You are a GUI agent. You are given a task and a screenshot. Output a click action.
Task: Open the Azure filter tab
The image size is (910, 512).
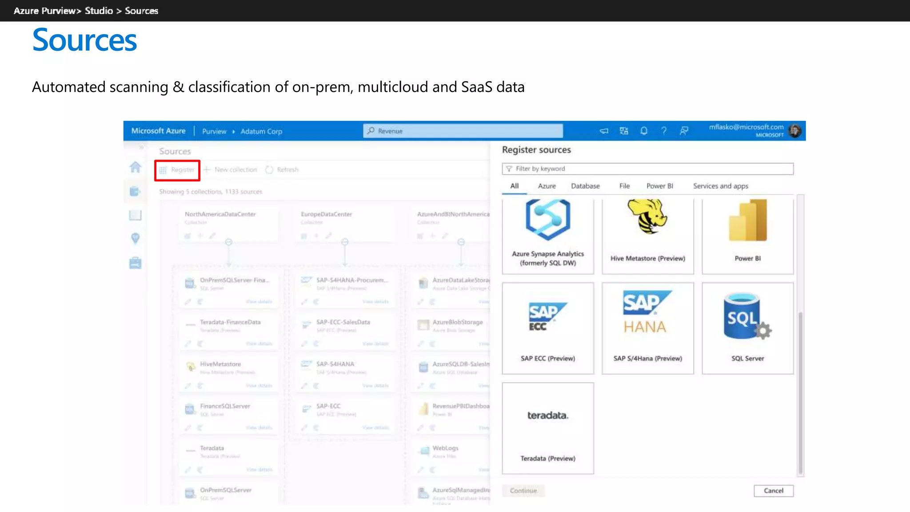click(x=547, y=186)
